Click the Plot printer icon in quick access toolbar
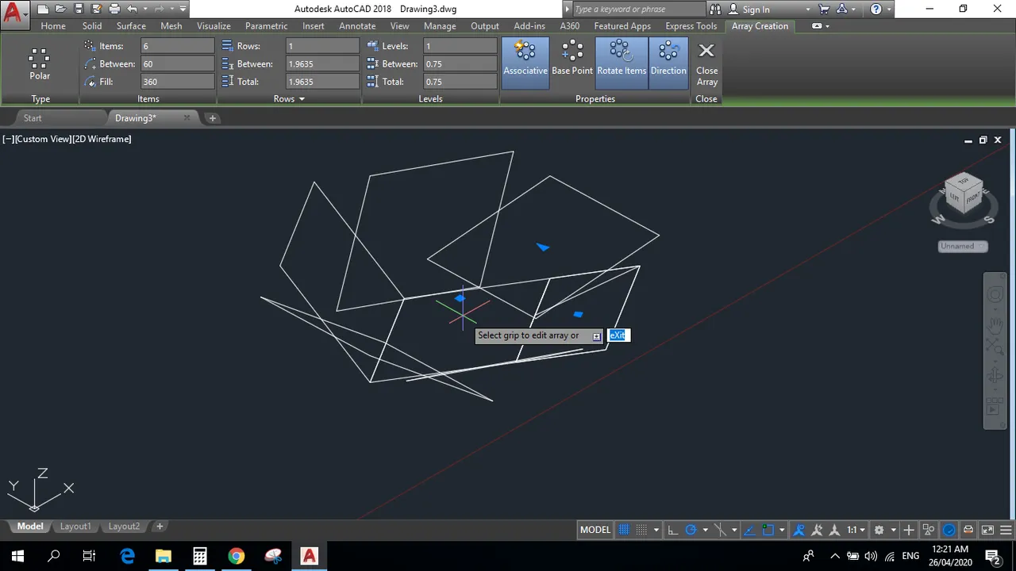 [114, 10]
